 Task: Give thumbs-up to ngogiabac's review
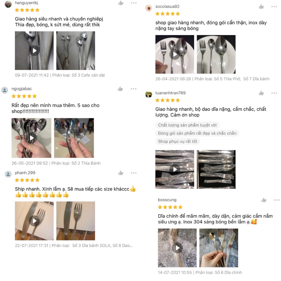[120, 89]
